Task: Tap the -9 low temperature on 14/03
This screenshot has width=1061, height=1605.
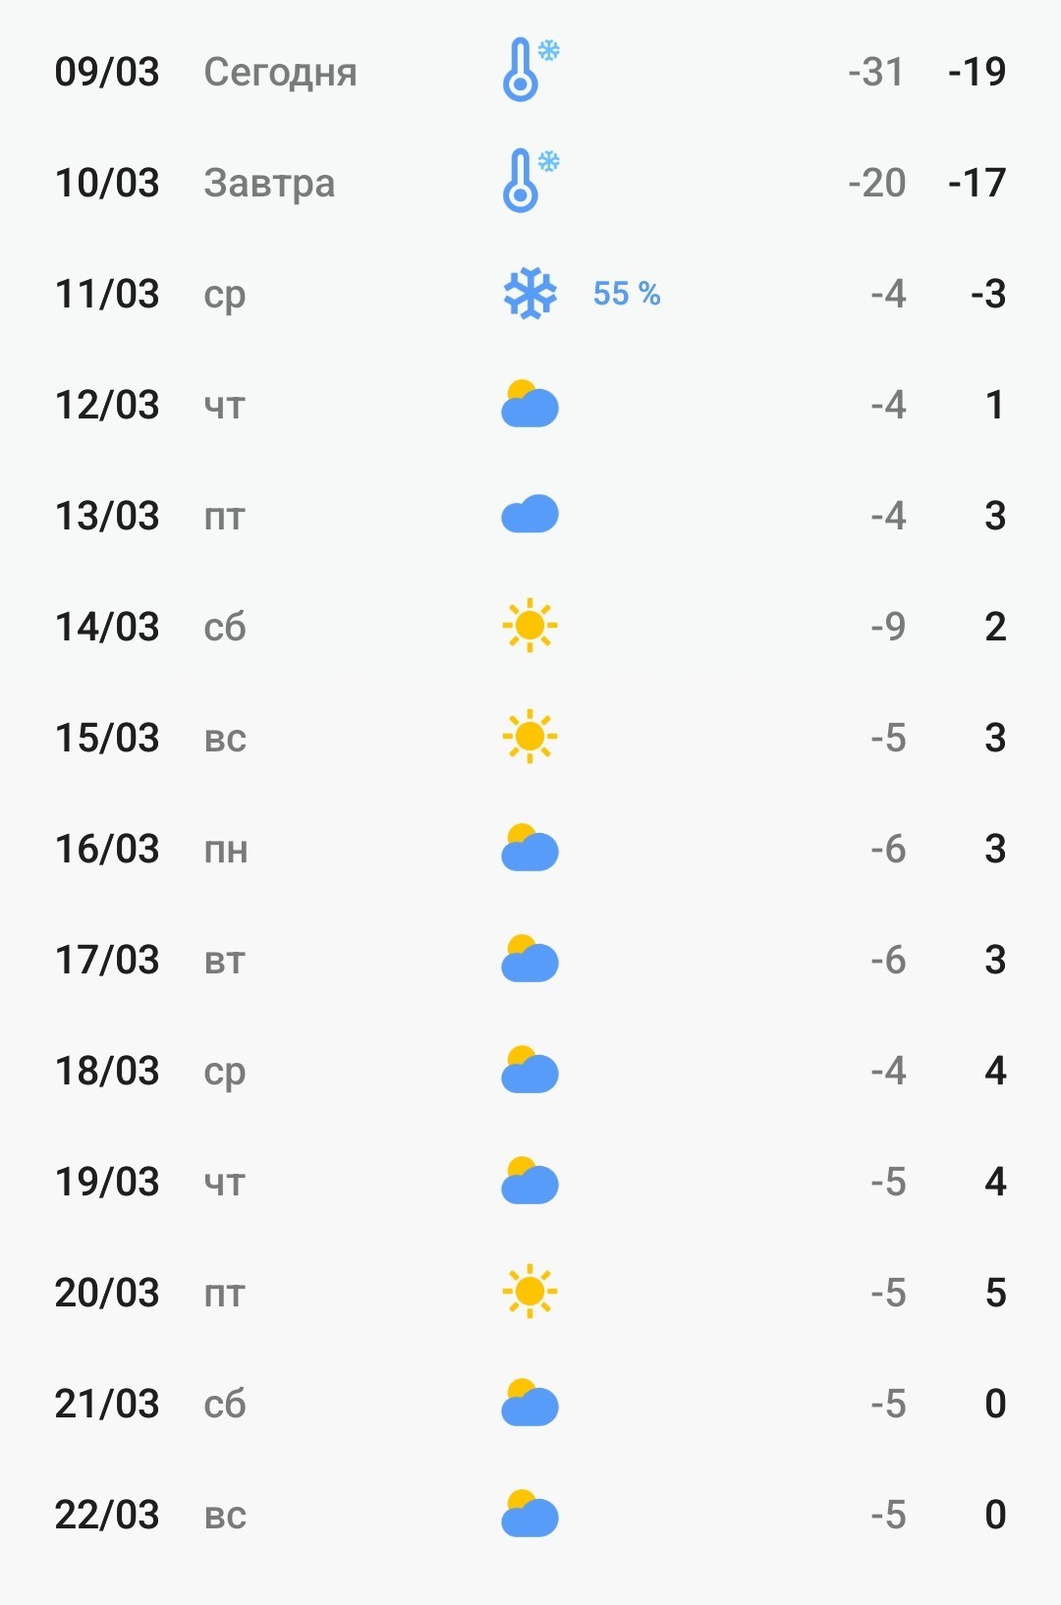Action: tap(888, 627)
